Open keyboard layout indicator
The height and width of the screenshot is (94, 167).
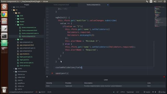tap(151, 2)
